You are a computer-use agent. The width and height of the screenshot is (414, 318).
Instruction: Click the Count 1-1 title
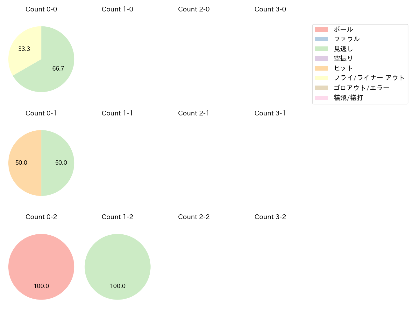pos(117,113)
